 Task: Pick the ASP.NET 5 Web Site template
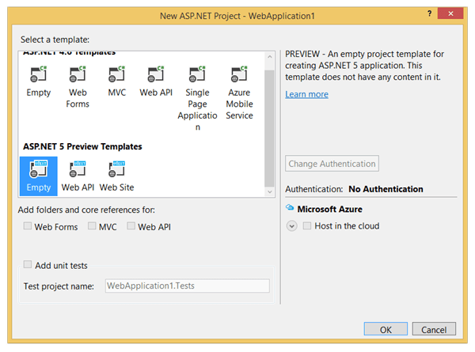click(116, 176)
